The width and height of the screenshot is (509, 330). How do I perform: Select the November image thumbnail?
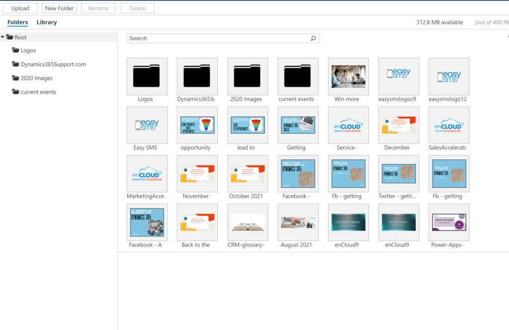[197, 173]
